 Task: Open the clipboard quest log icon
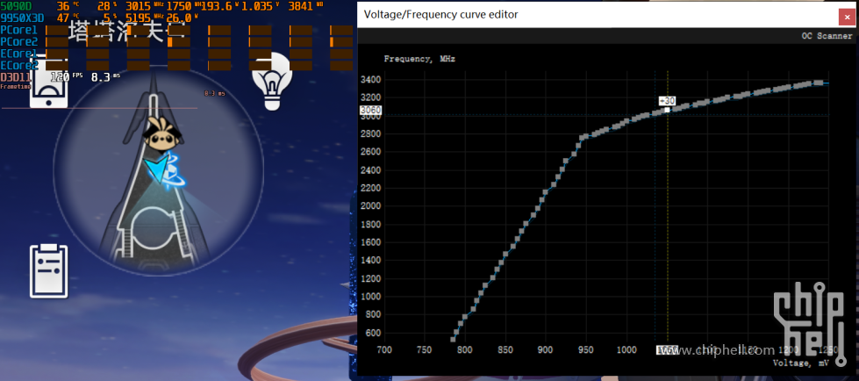click(49, 271)
